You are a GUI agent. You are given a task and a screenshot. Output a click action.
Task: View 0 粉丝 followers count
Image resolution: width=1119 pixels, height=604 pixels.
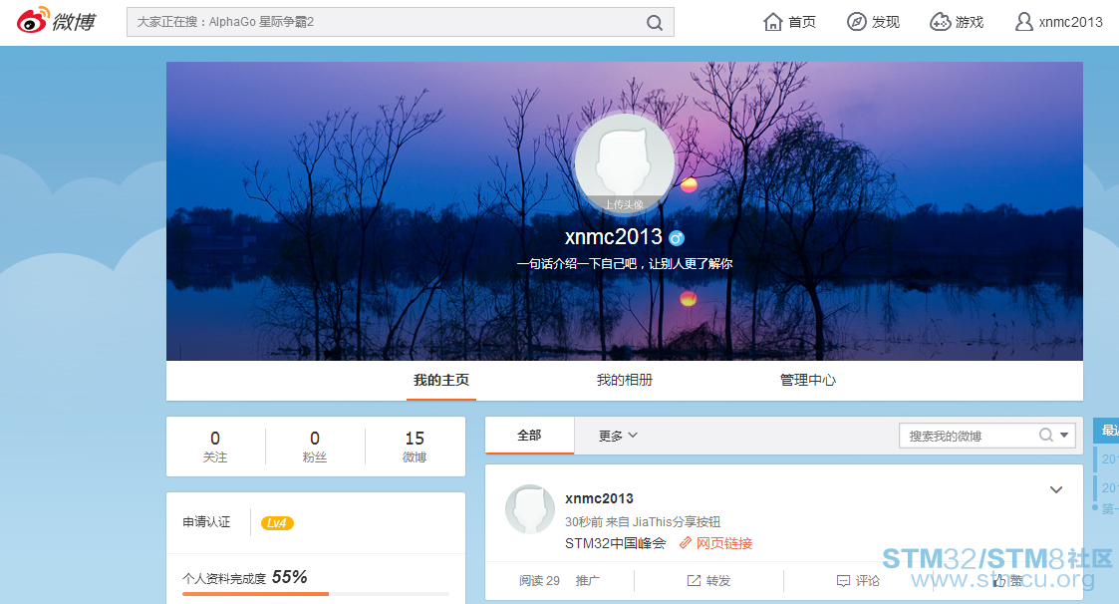coord(315,447)
